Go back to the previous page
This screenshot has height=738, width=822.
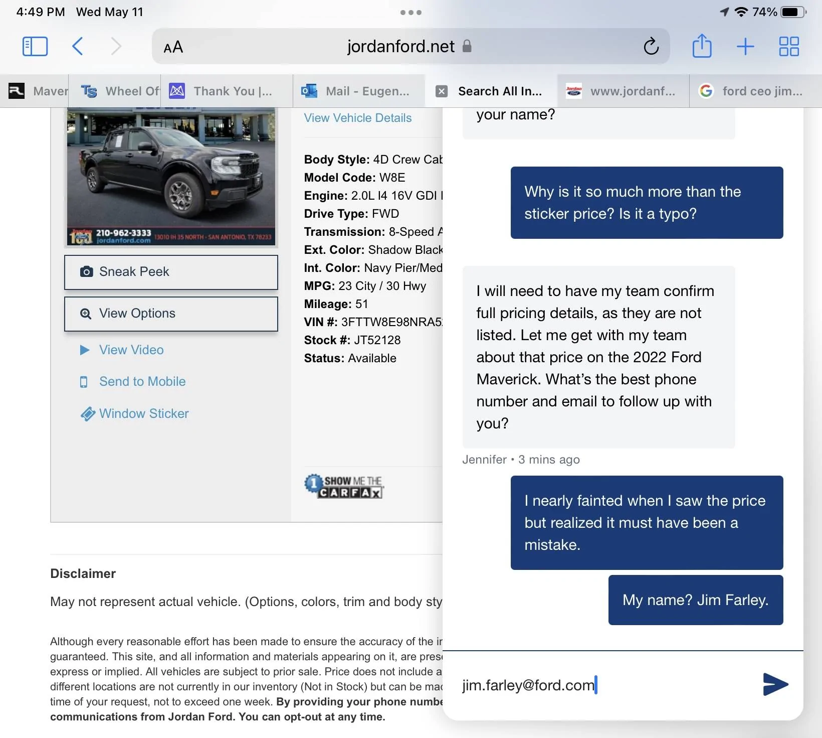(77, 47)
